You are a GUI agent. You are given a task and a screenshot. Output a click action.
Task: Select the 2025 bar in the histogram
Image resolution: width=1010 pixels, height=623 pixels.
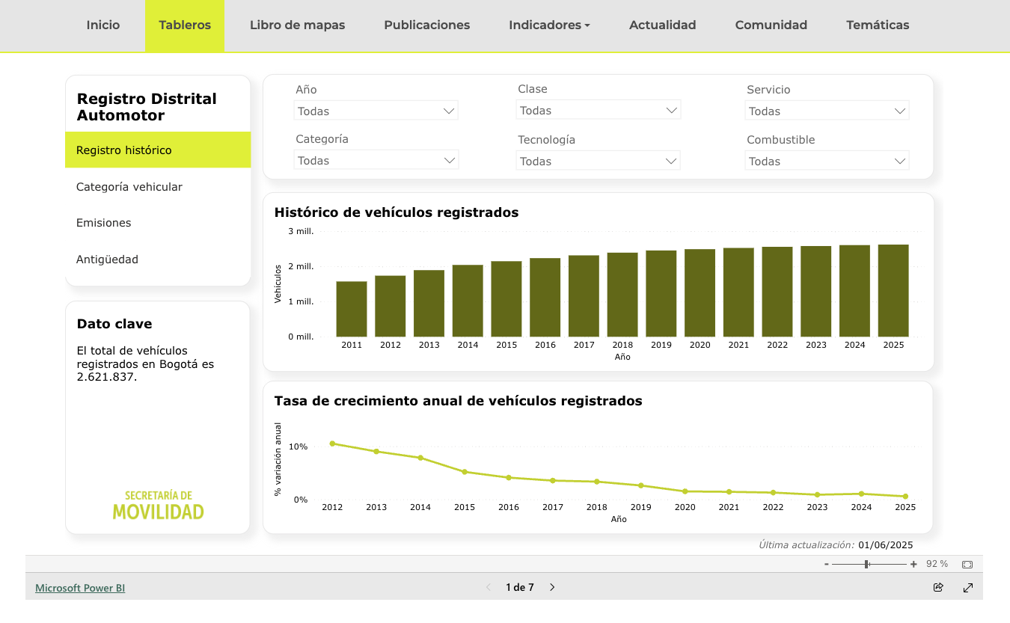893,290
